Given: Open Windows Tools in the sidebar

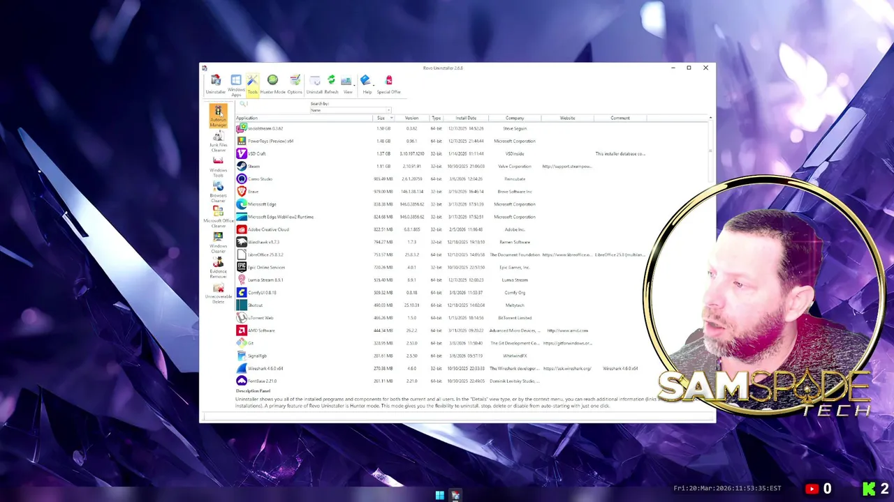Looking at the screenshot, I should coord(219,167).
